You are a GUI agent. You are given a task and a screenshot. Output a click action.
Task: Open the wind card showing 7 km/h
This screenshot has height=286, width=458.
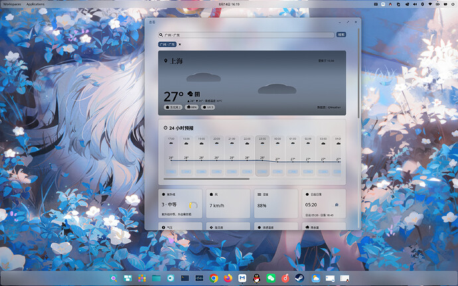click(x=228, y=203)
